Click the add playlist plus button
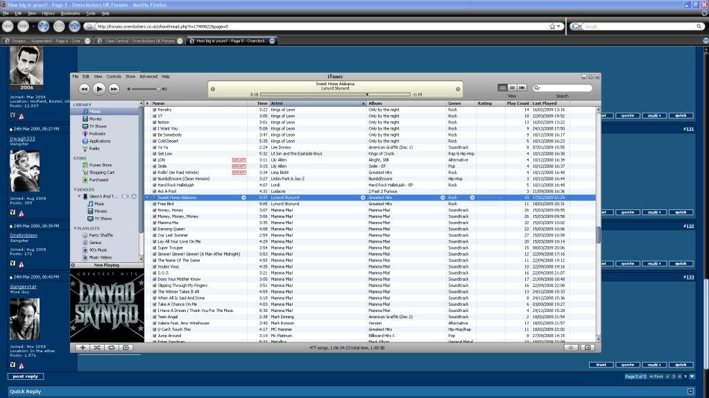Viewport: 709px width, 398px height. 83,347
